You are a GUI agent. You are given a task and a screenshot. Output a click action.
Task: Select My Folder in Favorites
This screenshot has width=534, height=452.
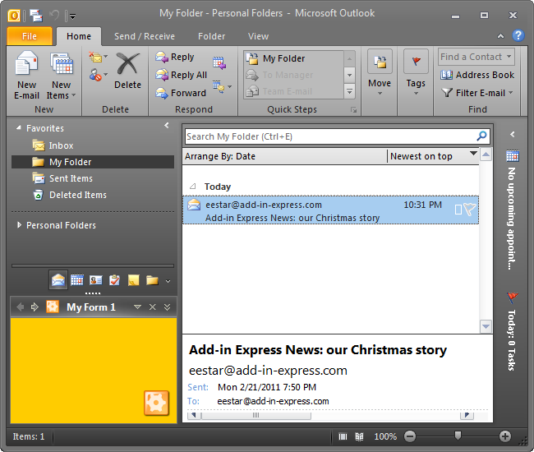pyautogui.click(x=93, y=162)
